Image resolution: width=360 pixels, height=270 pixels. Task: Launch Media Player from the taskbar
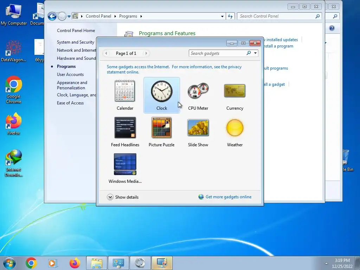(x=52, y=263)
